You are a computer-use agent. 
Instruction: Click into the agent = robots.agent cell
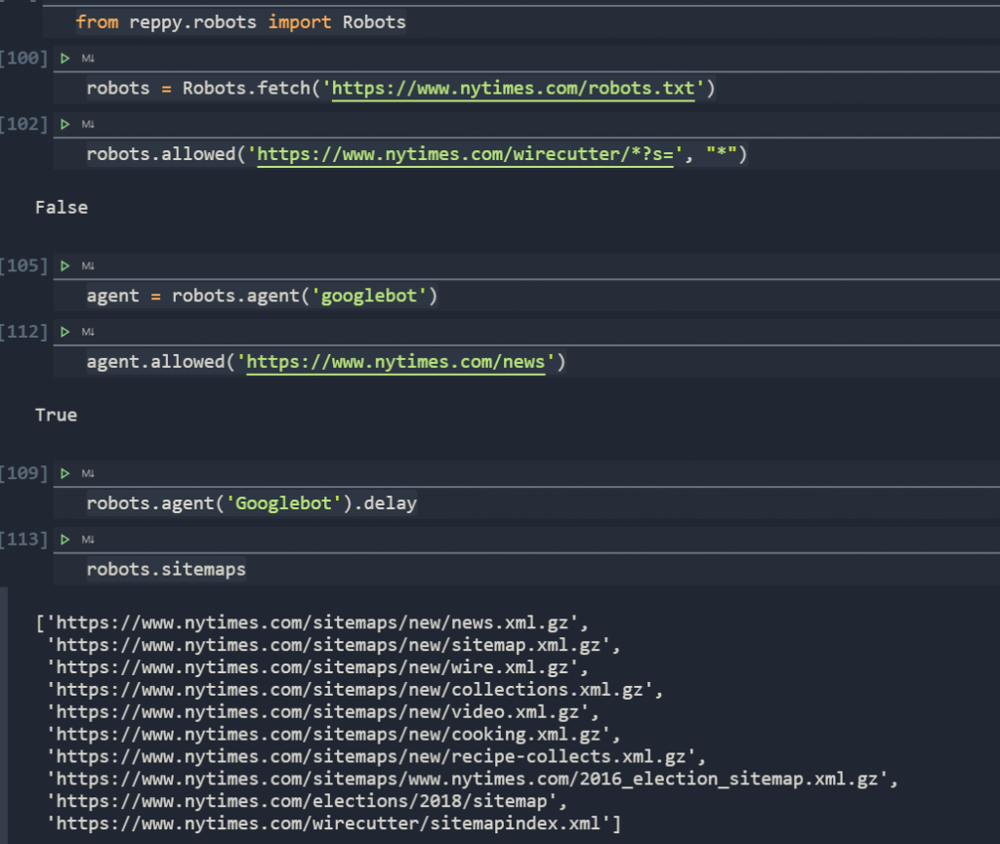click(526, 296)
